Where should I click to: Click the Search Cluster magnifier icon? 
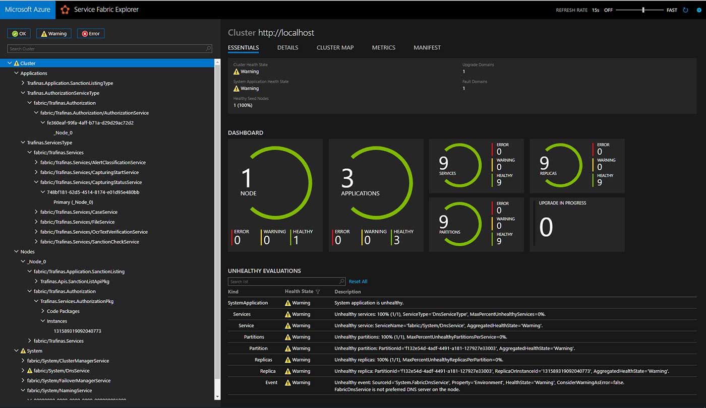(x=209, y=49)
